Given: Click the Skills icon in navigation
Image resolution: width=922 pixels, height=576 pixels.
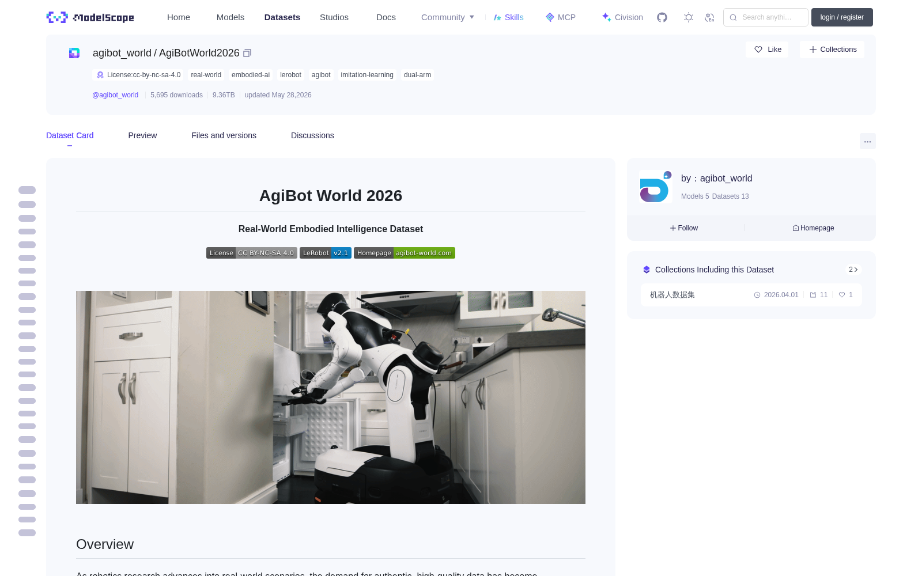Looking at the screenshot, I should click(x=497, y=17).
